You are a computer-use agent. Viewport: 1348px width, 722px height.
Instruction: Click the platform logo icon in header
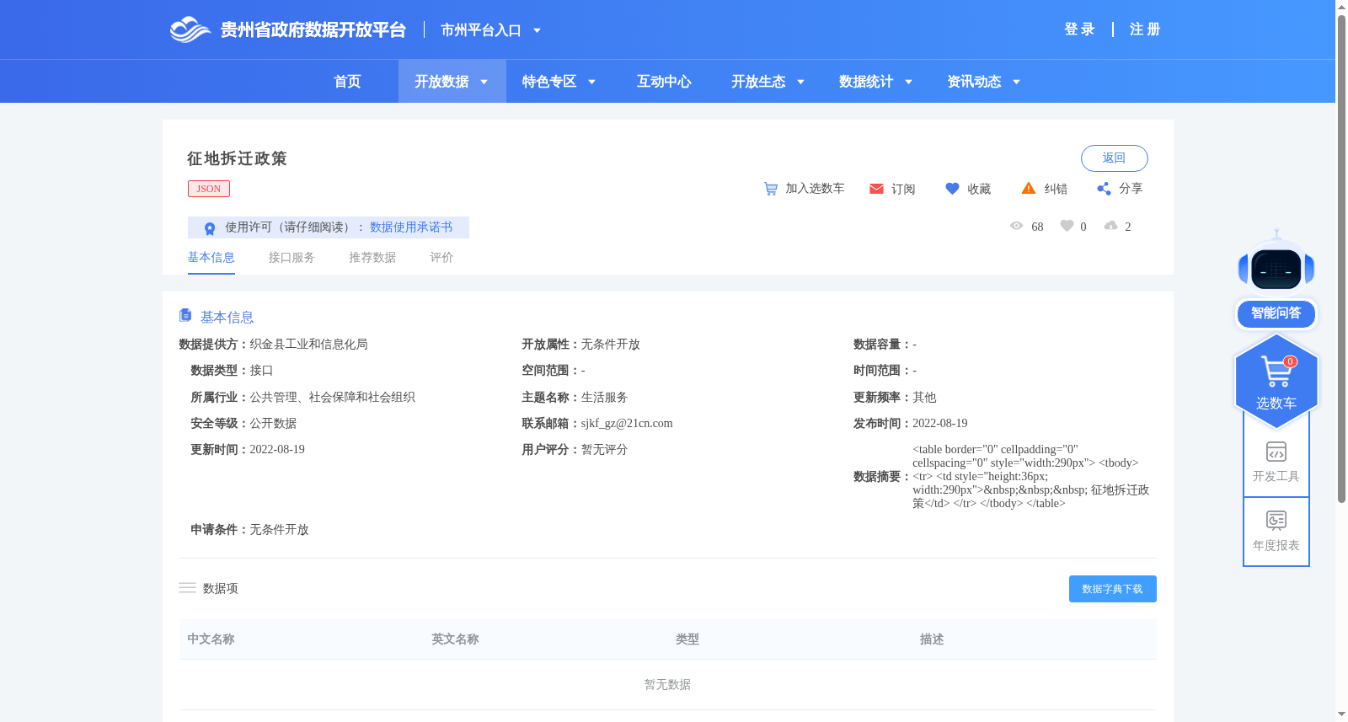(x=190, y=29)
